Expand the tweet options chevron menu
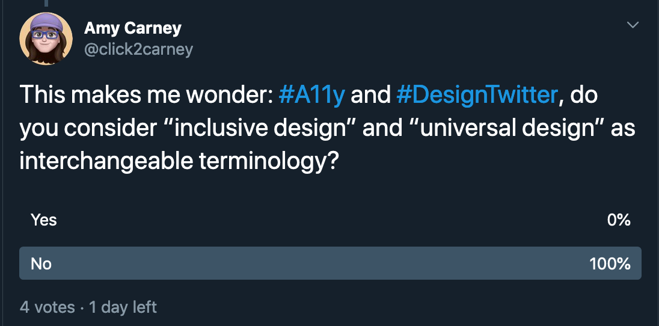The height and width of the screenshot is (326, 659). [x=633, y=25]
